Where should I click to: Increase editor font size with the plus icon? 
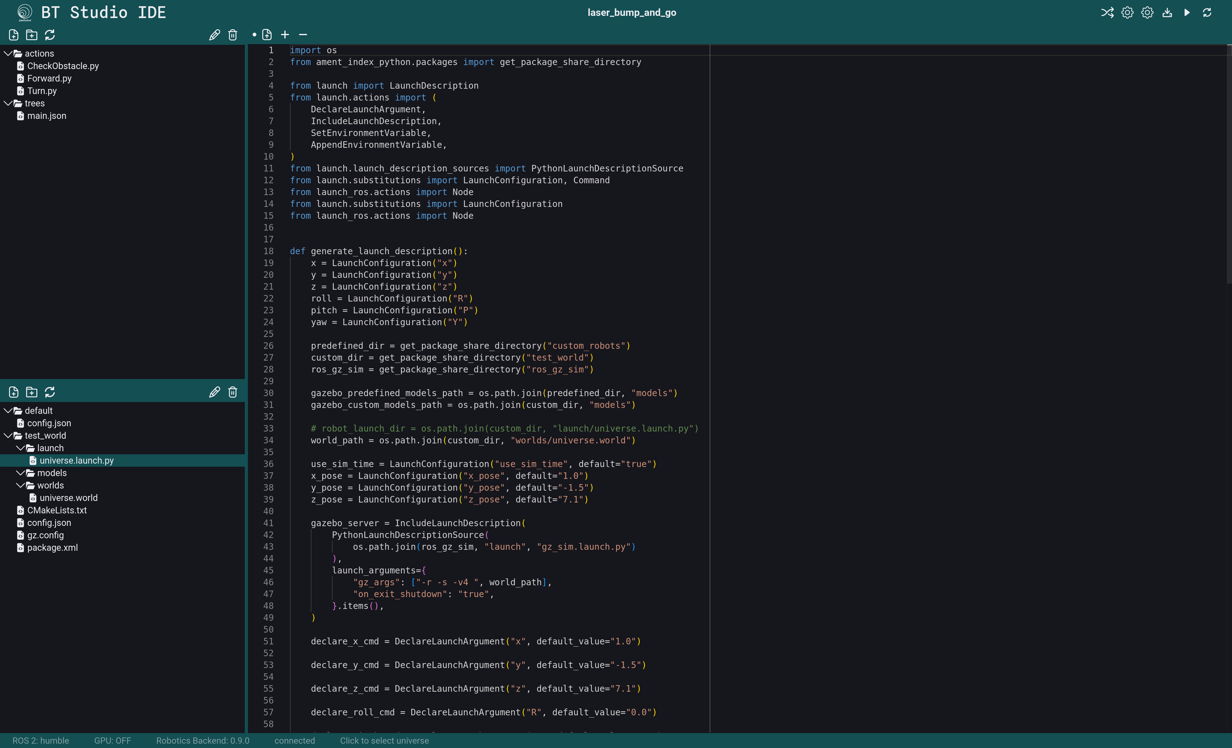(285, 35)
